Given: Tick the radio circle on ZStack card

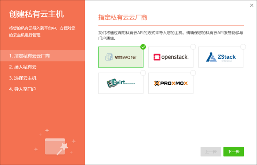Looking at the screenshot, I should [243, 47].
